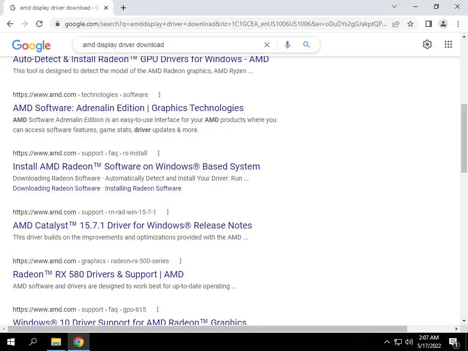The image size is (468, 351).
Task: Open a new tab
Action: pyautogui.click(x=123, y=8)
